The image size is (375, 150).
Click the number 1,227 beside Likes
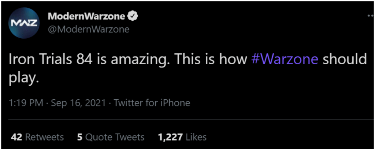point(170,137)
